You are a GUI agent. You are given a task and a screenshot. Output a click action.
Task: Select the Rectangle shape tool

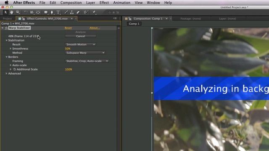point(46,12)
